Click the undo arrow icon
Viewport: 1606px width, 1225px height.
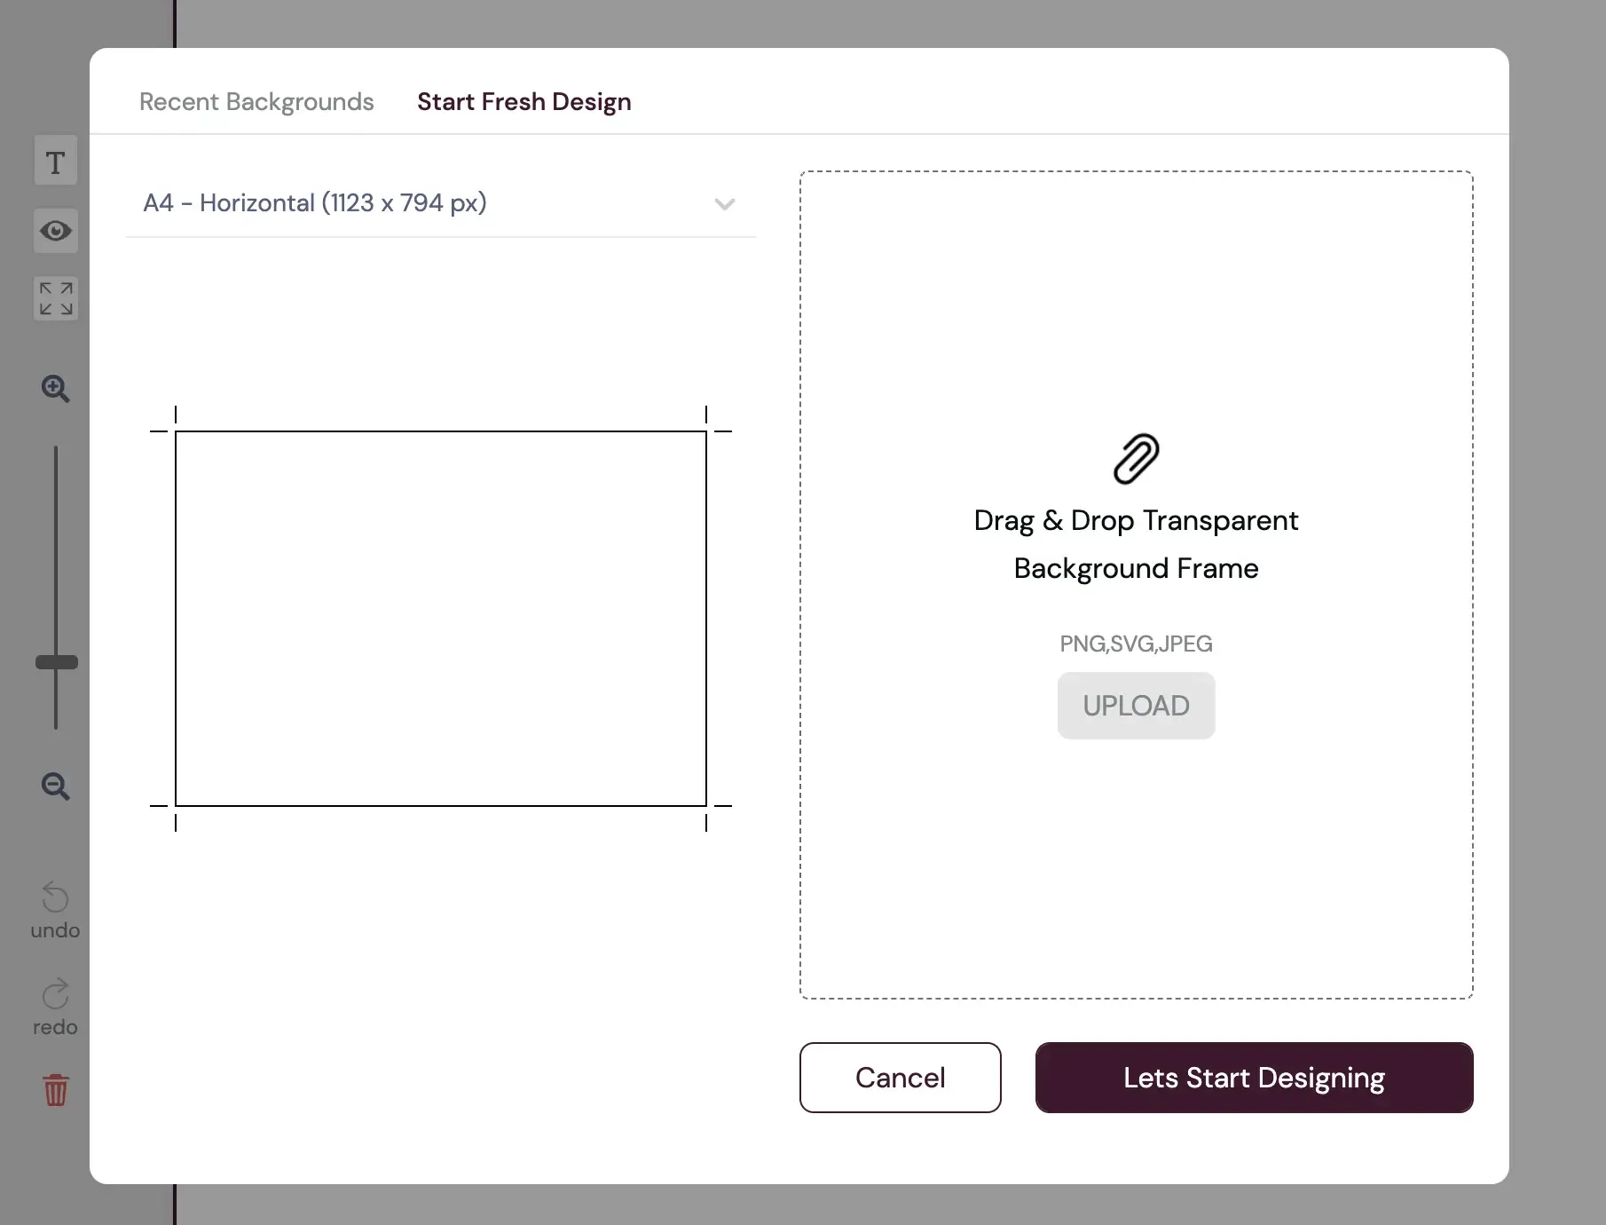pos(55,897)
